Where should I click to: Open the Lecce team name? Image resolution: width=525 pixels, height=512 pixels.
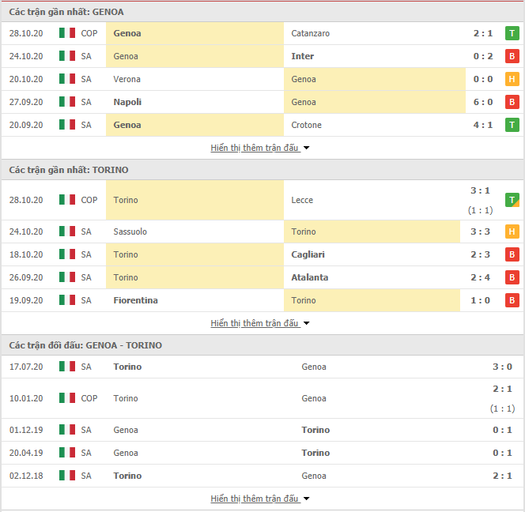(302, 200)
